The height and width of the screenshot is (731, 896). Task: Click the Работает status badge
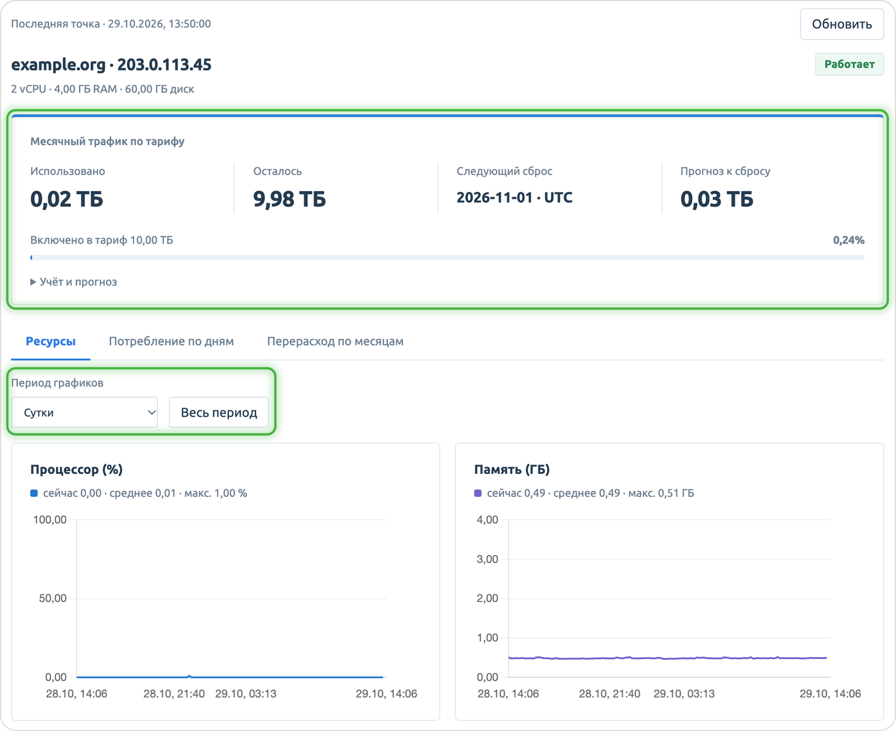pos(850,64)
